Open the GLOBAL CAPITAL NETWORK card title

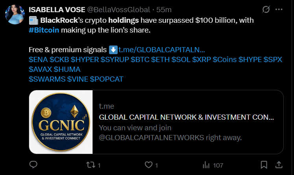point(187,117)
